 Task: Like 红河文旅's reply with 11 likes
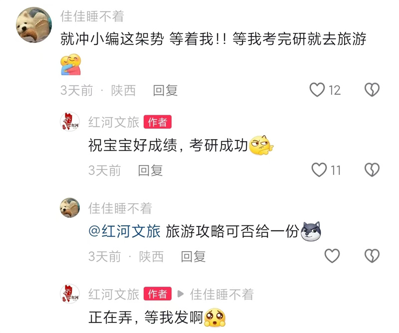pos(319,170)
